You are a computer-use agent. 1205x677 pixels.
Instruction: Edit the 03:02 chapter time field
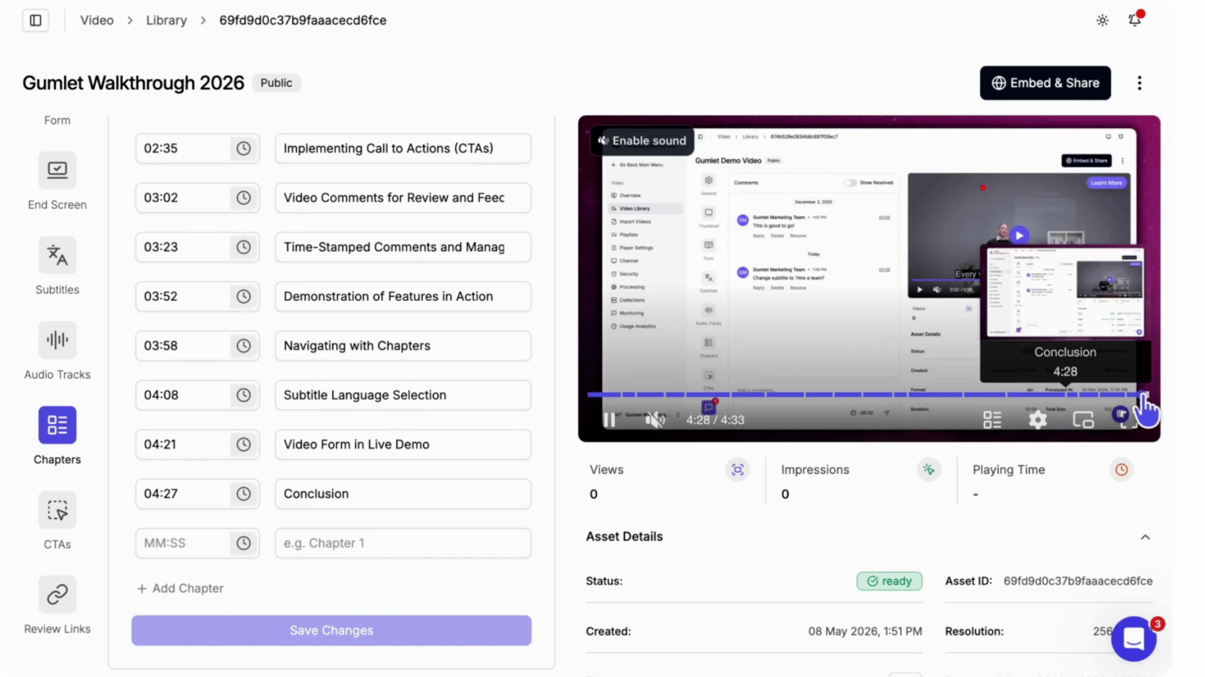pos(183,198)
